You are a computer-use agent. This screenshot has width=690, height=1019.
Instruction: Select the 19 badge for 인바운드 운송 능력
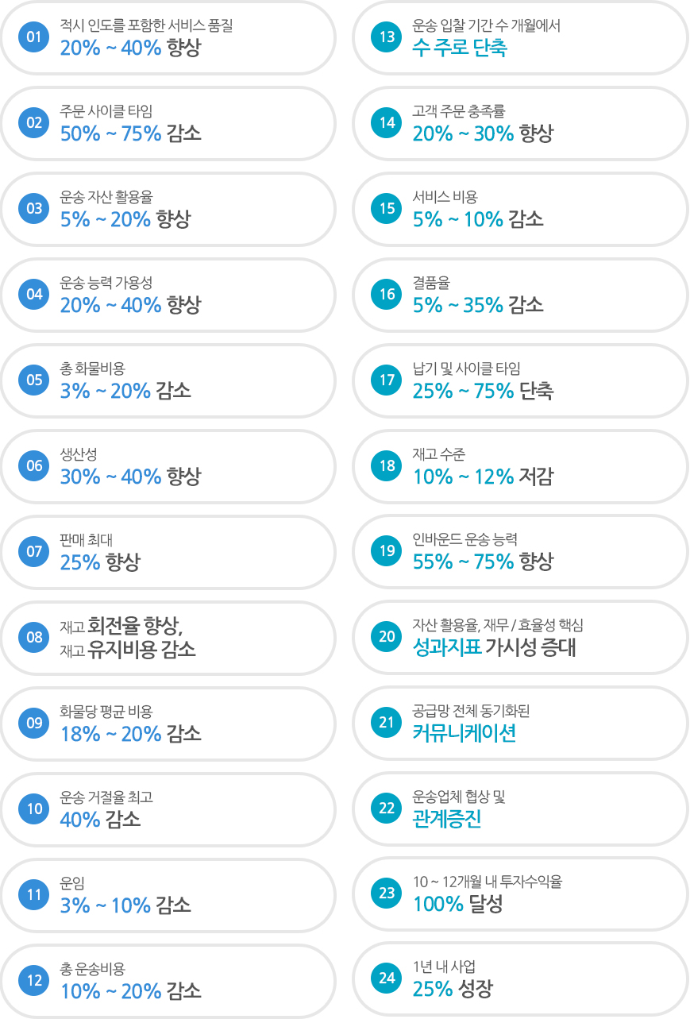tap(387, 551)
